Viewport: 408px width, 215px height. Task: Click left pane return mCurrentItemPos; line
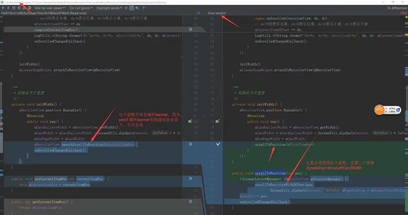click(x=41, y=207)
